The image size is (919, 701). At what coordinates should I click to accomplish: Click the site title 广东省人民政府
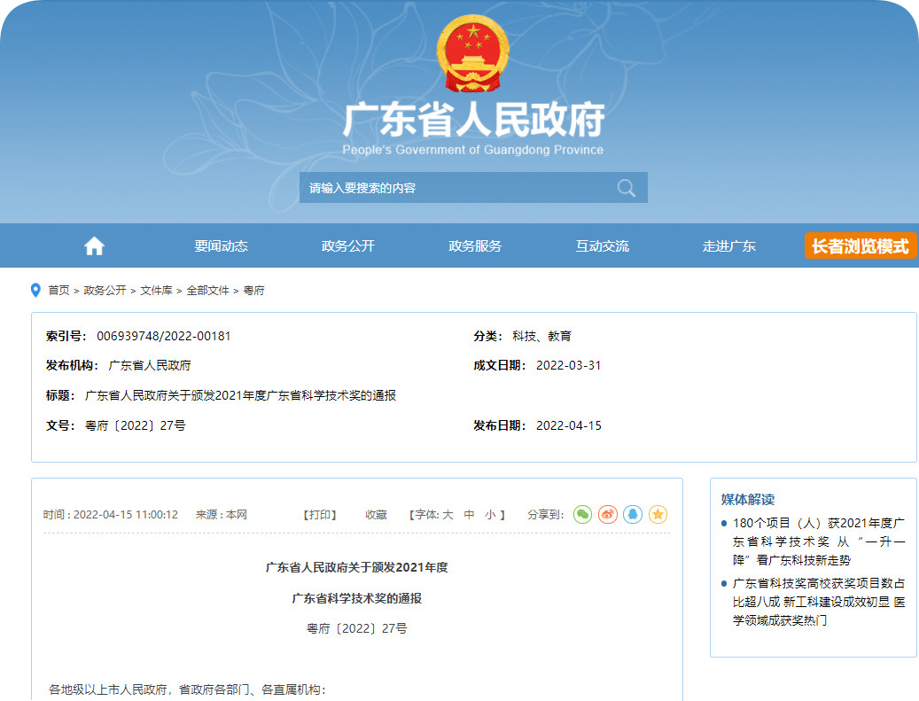[473, 120]
